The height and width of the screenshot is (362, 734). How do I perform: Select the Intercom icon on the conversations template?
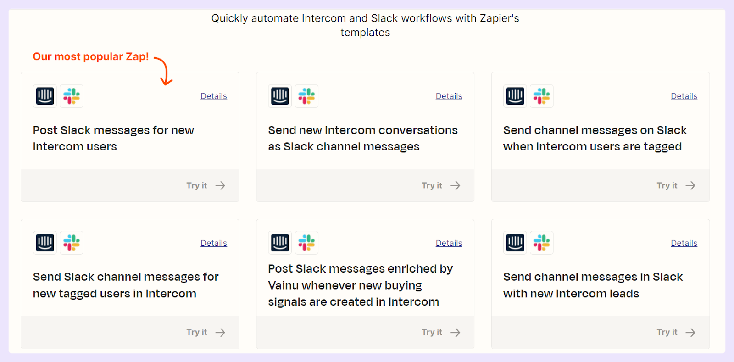[280, 96]
